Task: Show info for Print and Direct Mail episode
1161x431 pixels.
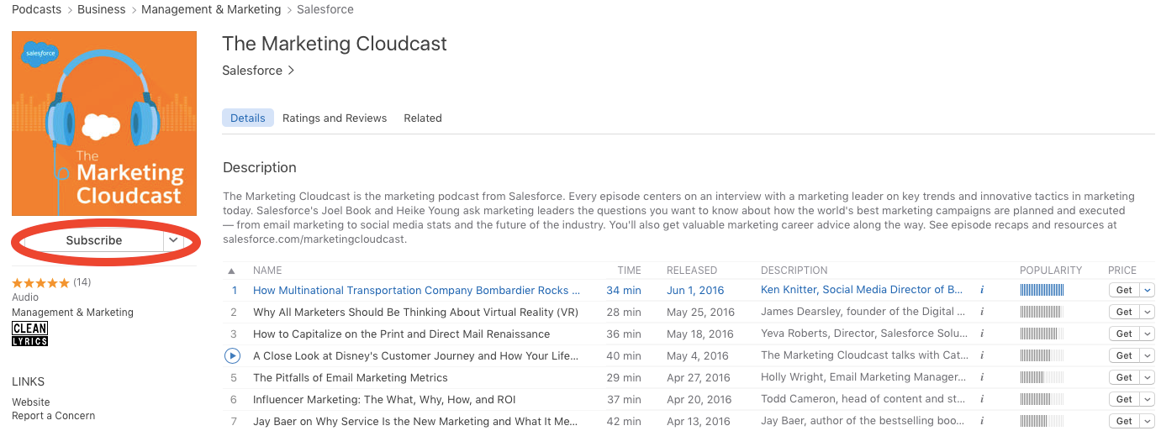Action: 982,334
